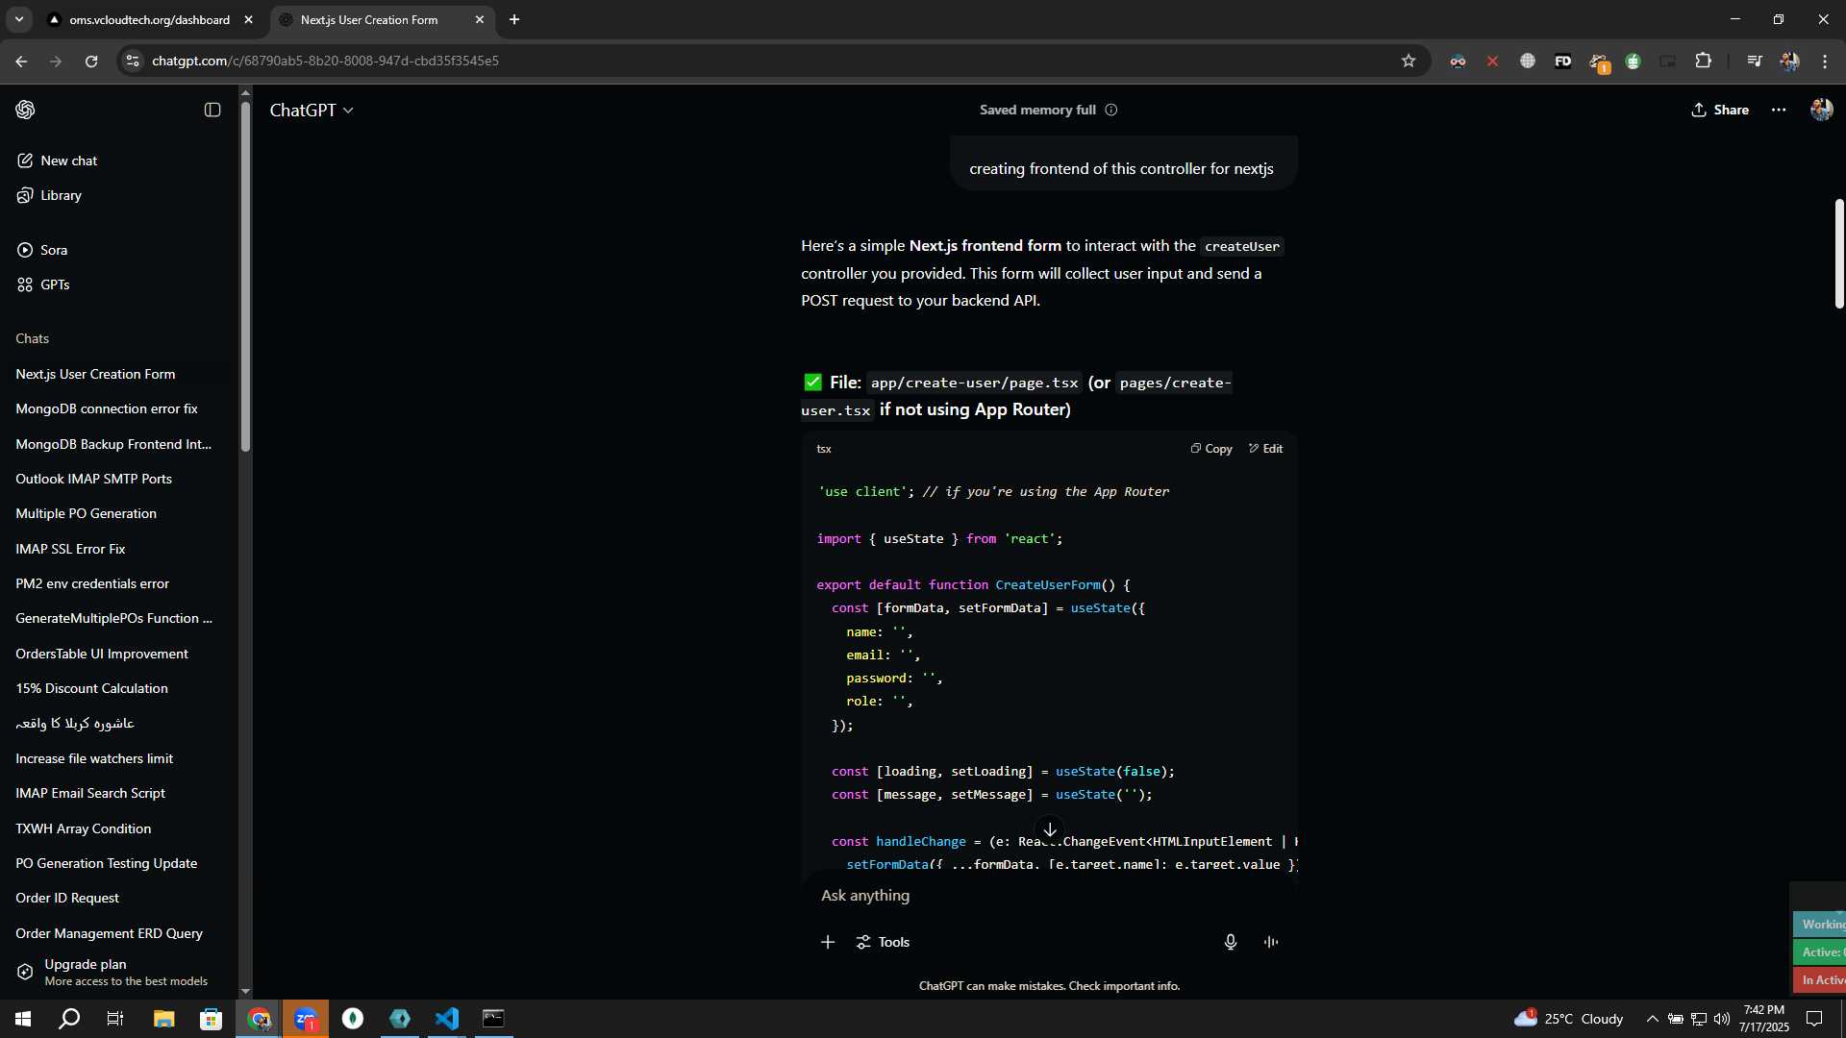Click the address bar URL
The width and height of the screenshot is (1846, 1038).
(325, 61)
